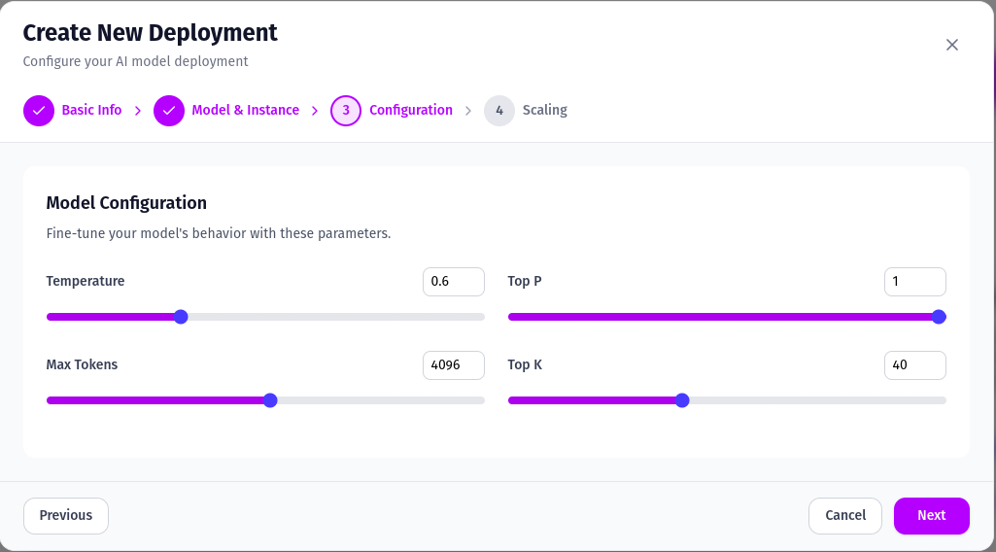
Task: Click the Max Tokens slider handle
Action: [x=270, y=400]
